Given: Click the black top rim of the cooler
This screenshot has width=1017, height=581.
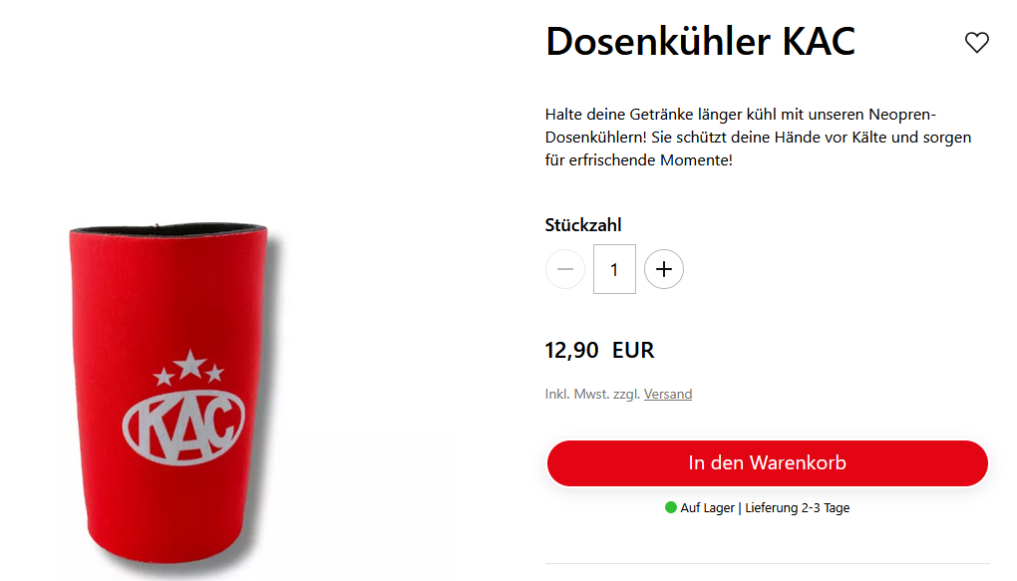Looking at the screenshot, I should tap(168, 228).
